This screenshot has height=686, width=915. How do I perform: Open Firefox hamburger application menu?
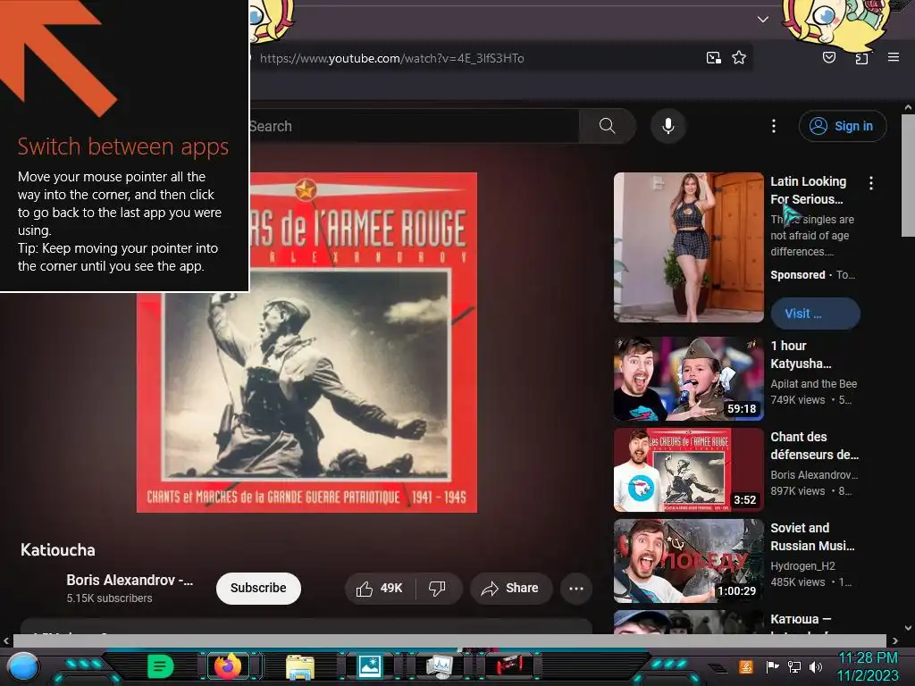pyautogui.click(x=893, y=57)
